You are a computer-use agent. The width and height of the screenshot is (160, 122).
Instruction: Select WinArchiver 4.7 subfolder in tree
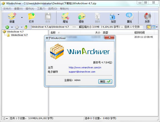[19, 35]
